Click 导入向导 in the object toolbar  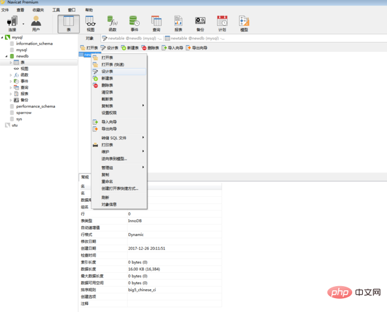point(173,48)
